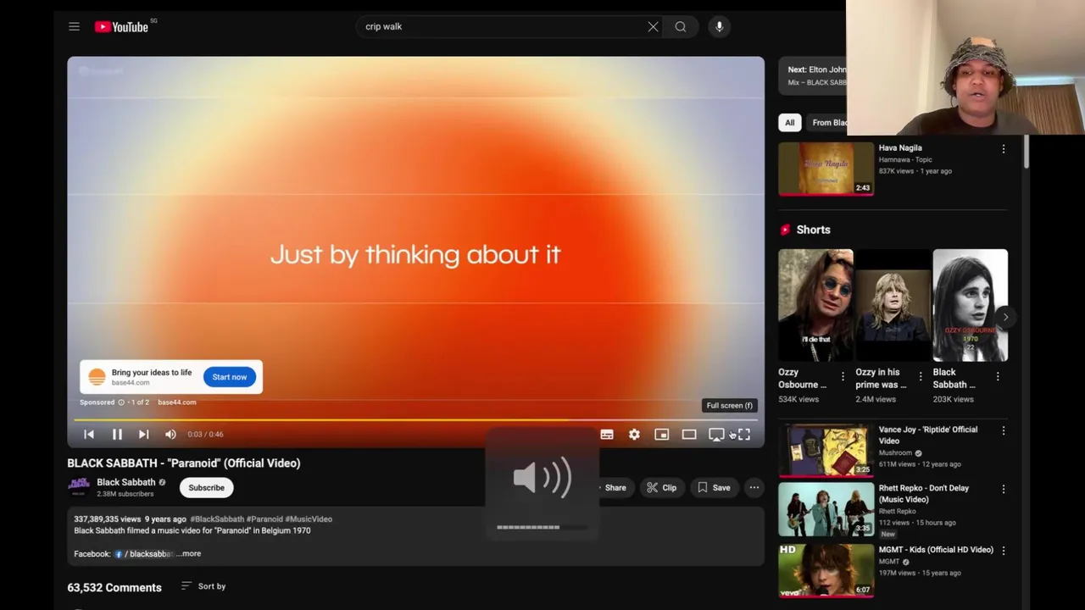This screenshot has width=1085, height=610.
Task: Select the 'From Black...' filter chip
Action: tap(826, 123)
